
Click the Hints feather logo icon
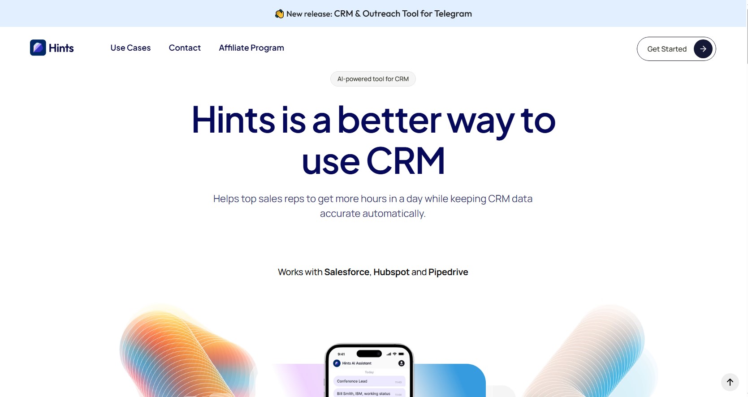[38, 47]
